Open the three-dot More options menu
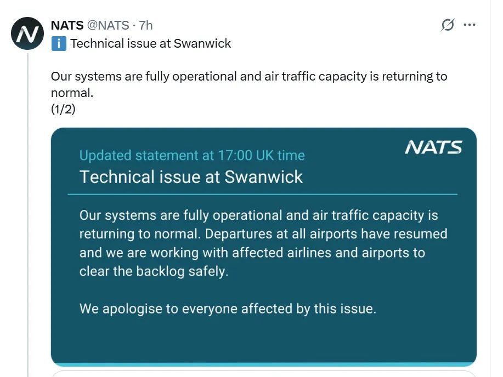The width and height of the screenshot is (503, 377). click(470, 25)
